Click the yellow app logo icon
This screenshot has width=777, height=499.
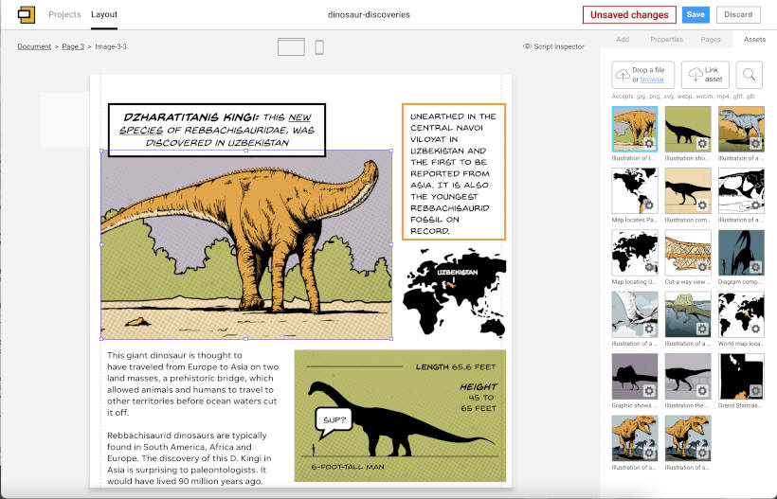27,15
